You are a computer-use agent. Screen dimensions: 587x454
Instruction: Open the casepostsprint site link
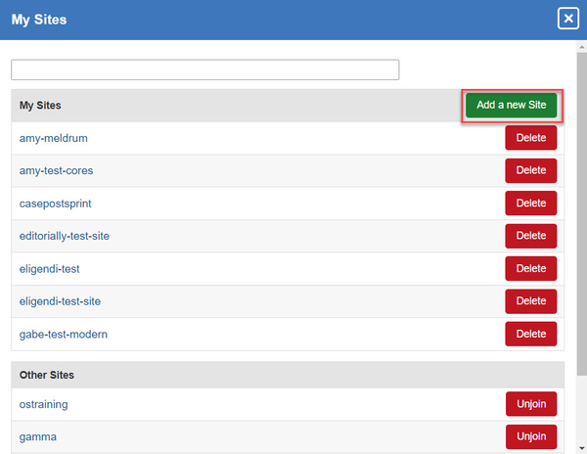[56, 204]
